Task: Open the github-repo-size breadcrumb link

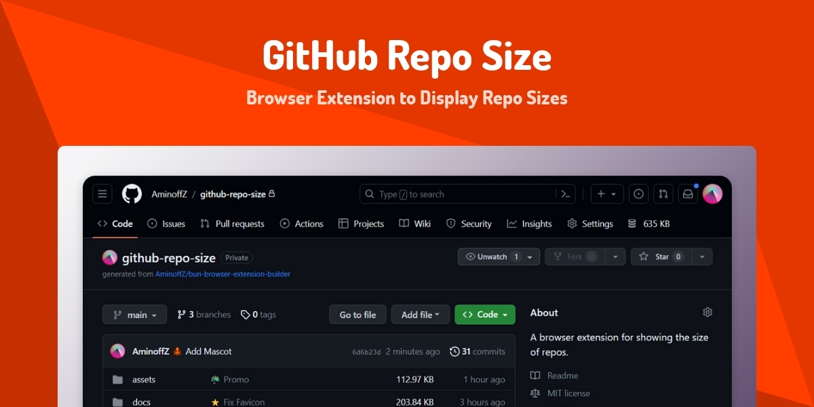Action: point(233,194)
